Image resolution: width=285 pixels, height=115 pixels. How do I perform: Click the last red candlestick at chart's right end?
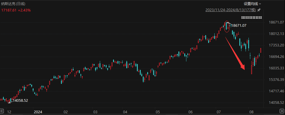click(x=261, y=50)
